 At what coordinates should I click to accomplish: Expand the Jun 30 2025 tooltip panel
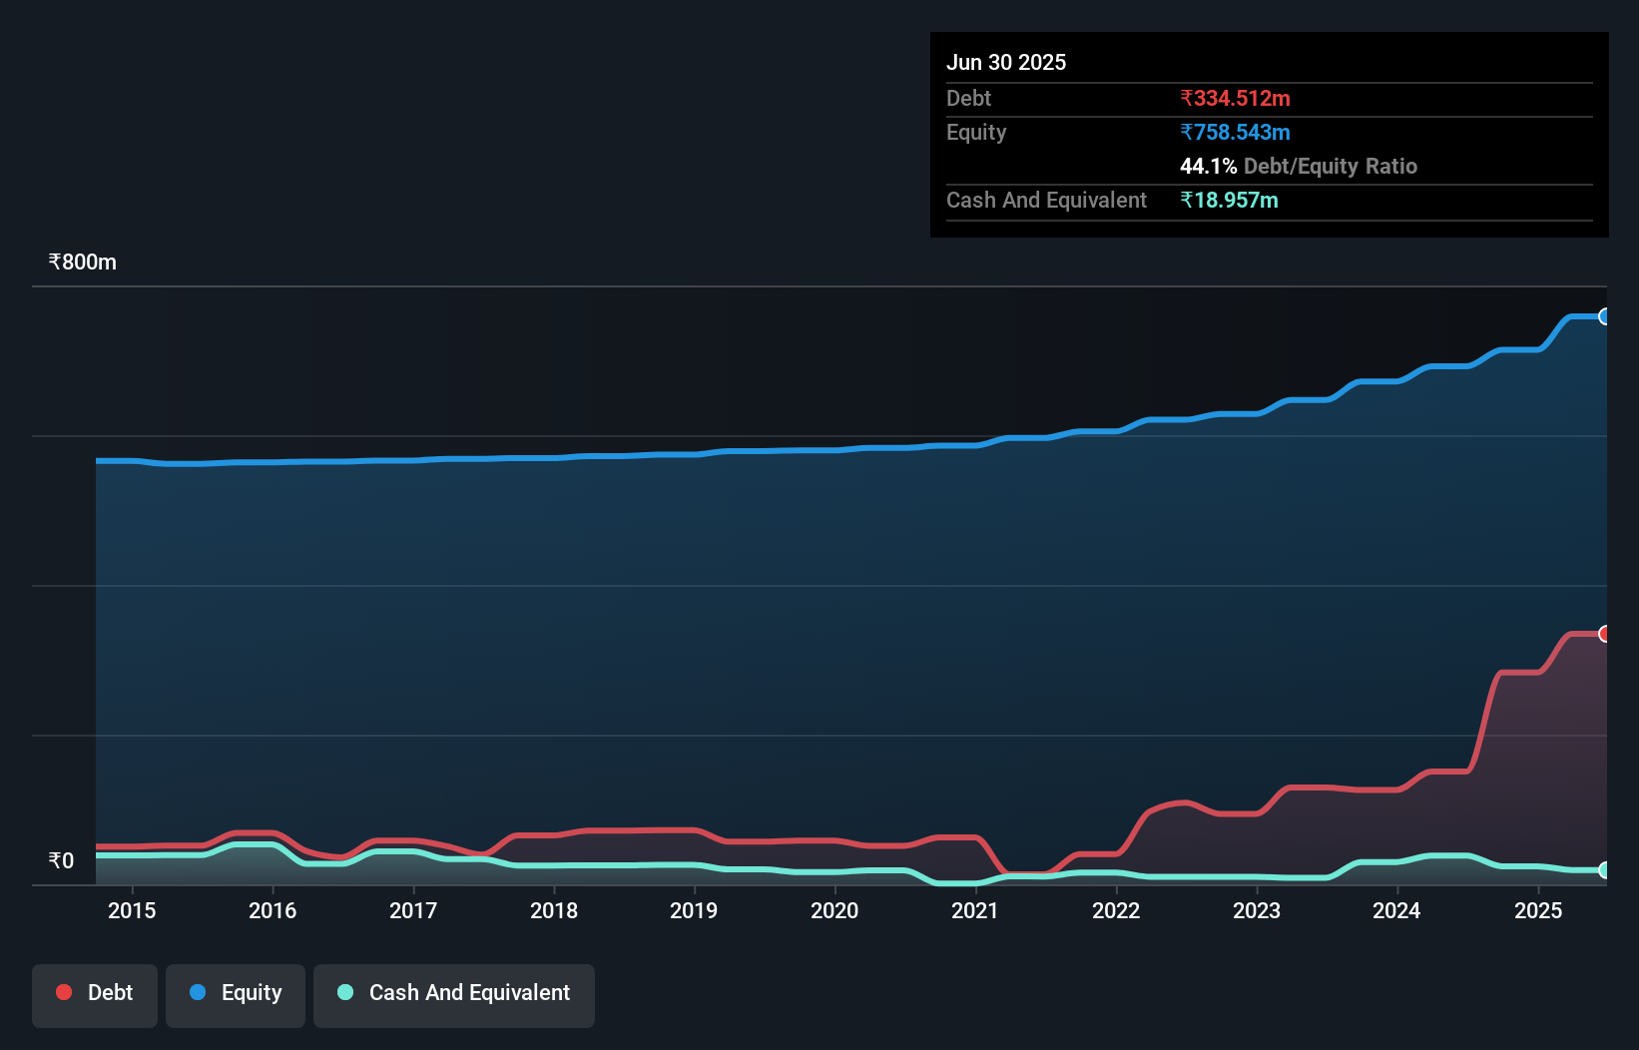point(1006,62)
